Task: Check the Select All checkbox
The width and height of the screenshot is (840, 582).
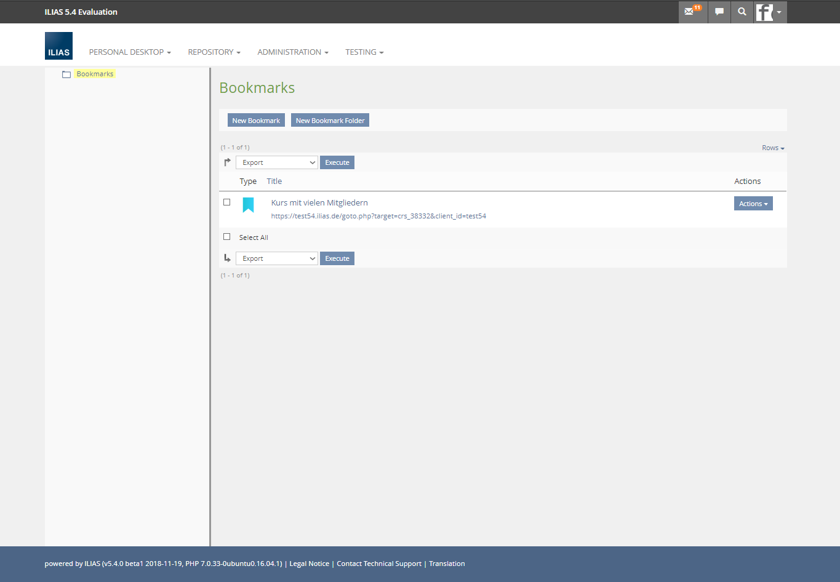Action: tap(226, 237)
